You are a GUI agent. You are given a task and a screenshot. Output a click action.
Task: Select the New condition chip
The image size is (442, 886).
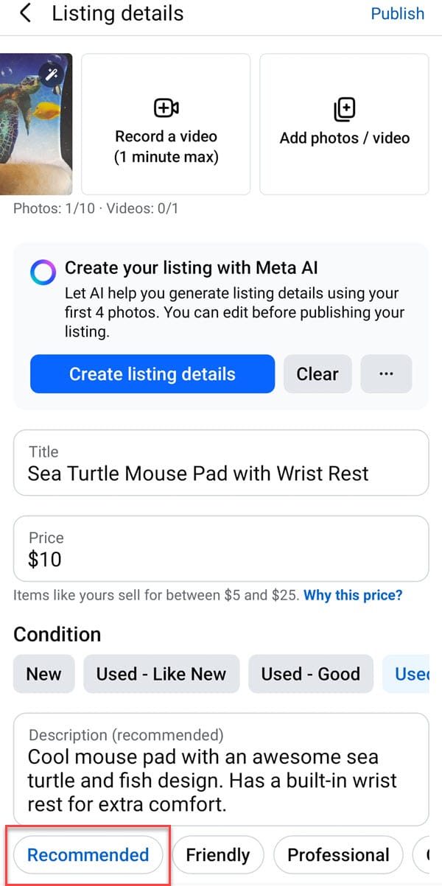(44, 674)
